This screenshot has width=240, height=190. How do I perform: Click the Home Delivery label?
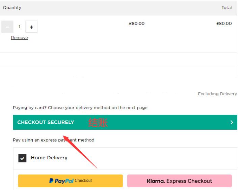point(49,158)
